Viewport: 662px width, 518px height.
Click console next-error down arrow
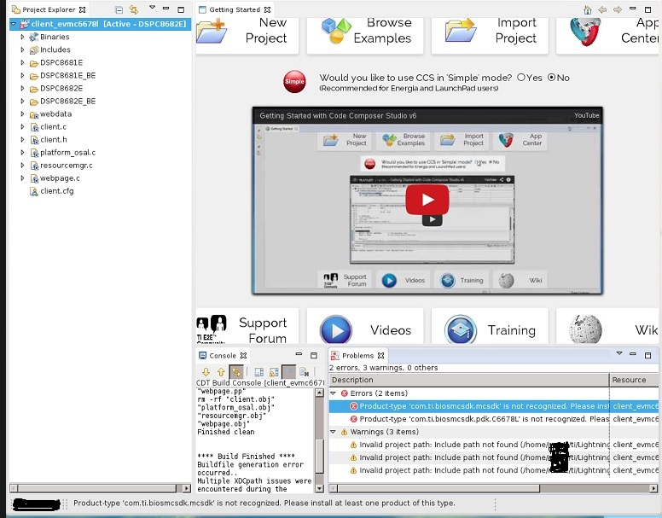206,372
